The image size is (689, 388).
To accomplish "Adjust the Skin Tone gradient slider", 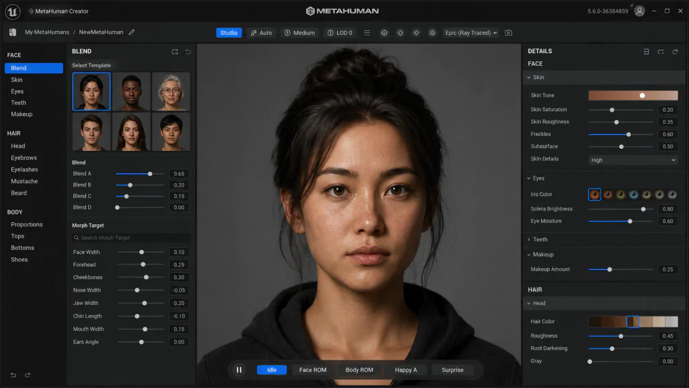I will click(633, 96).
